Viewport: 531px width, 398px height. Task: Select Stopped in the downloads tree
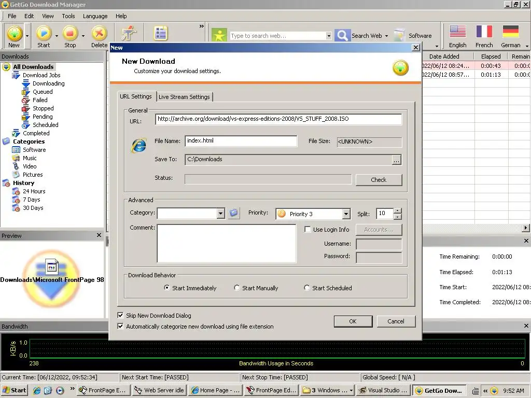pos(43,108)
